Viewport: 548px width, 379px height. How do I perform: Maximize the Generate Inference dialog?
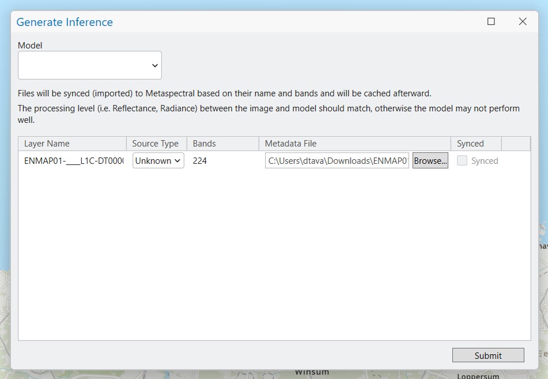[491, 21]
